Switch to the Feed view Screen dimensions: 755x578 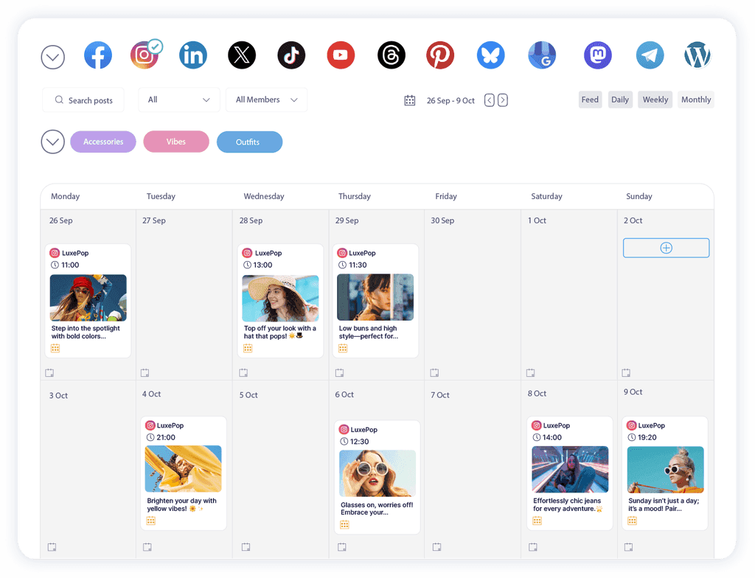(x=590, y=100)
